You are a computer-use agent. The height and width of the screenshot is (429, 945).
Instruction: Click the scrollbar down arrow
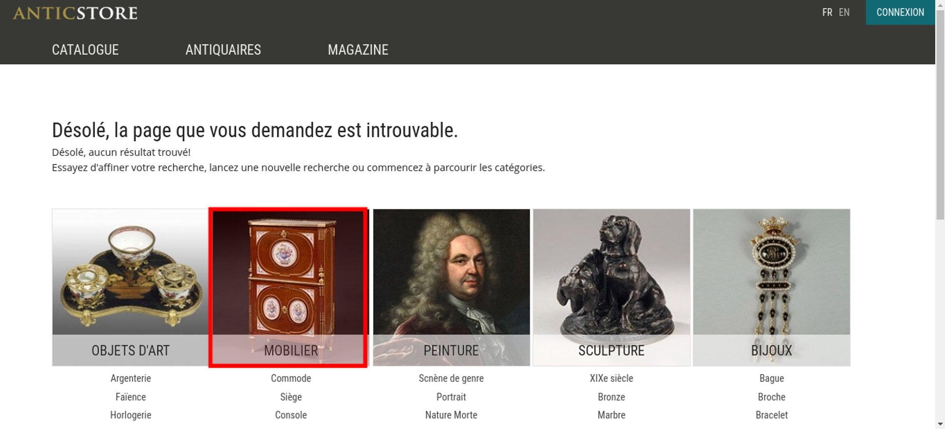940,424
